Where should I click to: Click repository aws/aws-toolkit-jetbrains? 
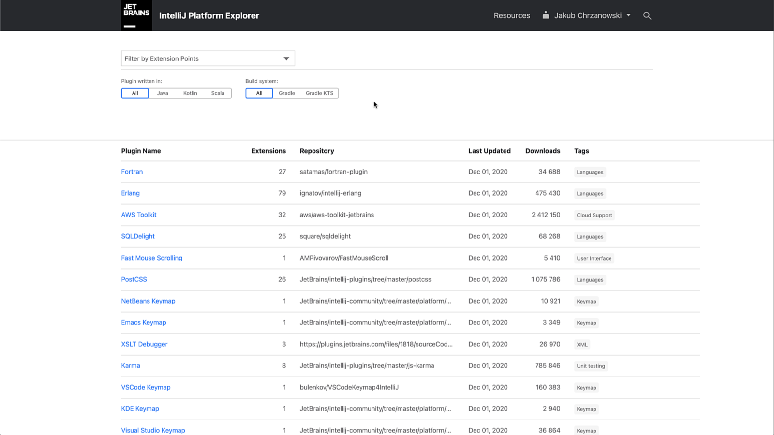point(337,215)
